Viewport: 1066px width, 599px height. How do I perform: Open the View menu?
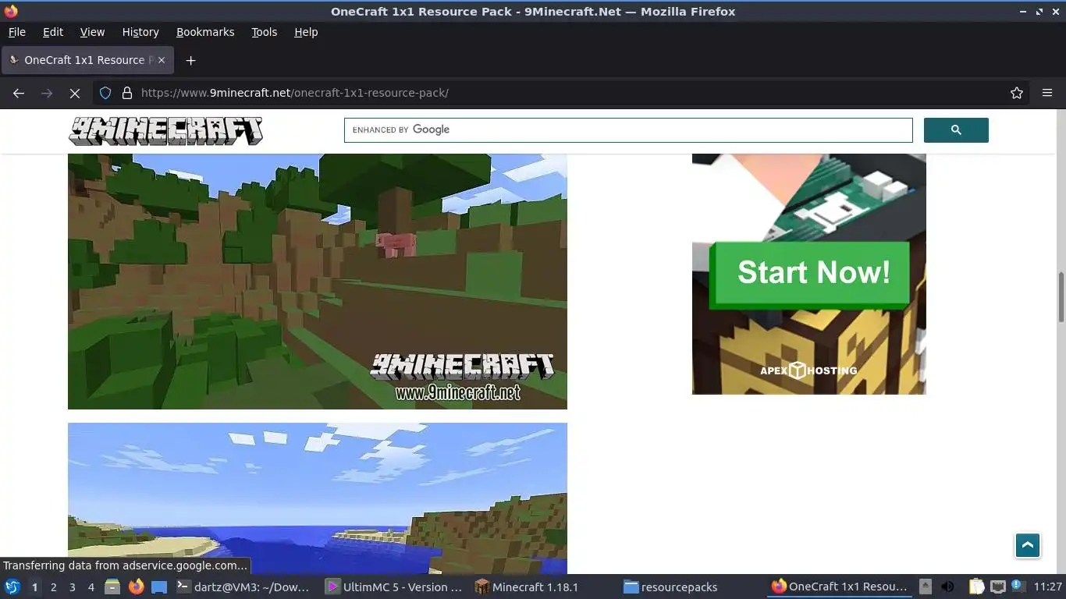tap(92, 32)
